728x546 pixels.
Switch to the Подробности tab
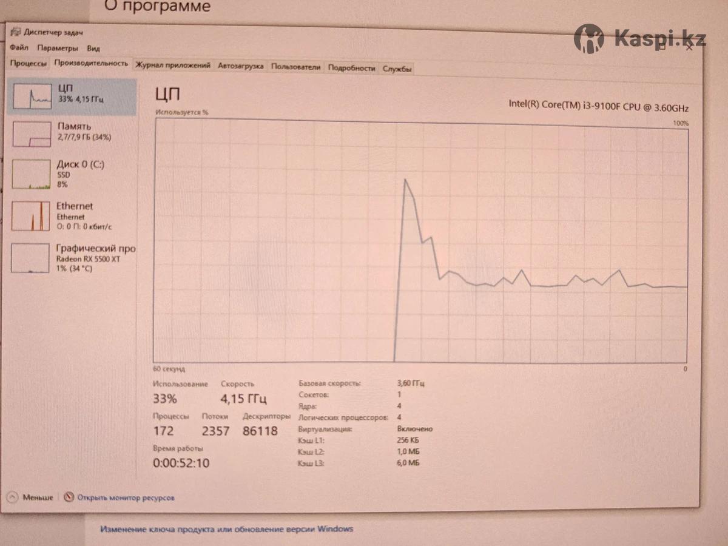coord(352,68)
